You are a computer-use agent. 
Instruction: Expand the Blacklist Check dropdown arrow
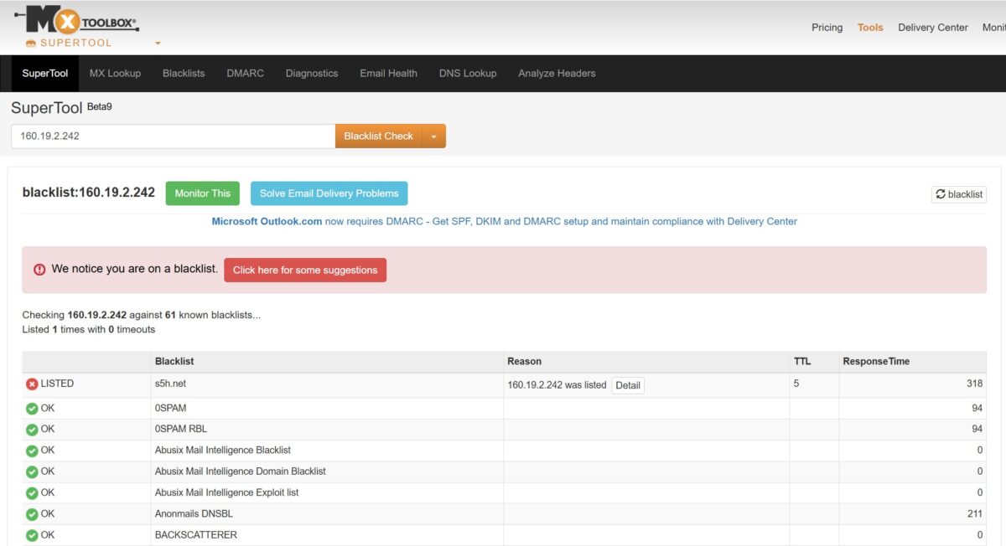pos(434,136)
